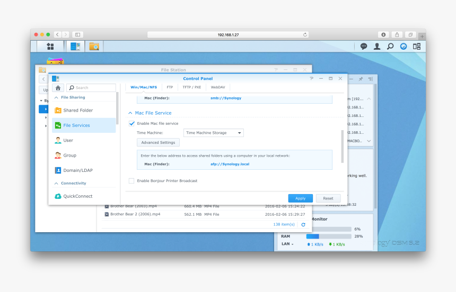Image resolution: width=456 pixels, height=292 pixels.
Task: Open the DSM search magnifier icon
Action: tap(390, 47)
